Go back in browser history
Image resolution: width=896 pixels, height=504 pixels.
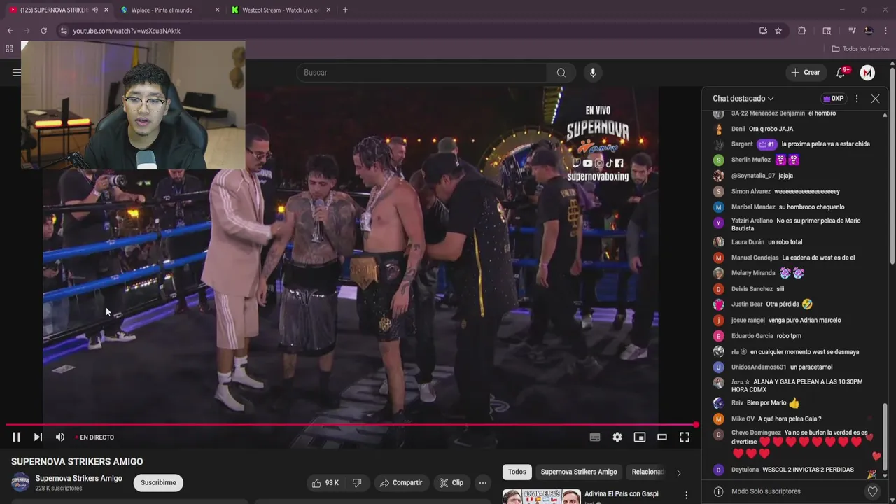[10, 31]
